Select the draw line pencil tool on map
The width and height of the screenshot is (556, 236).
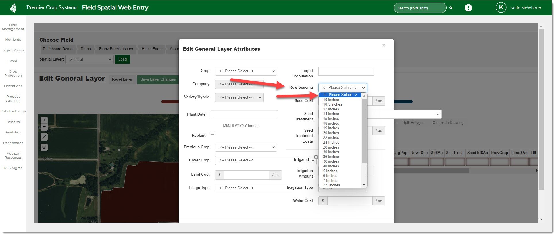point(44,137)
